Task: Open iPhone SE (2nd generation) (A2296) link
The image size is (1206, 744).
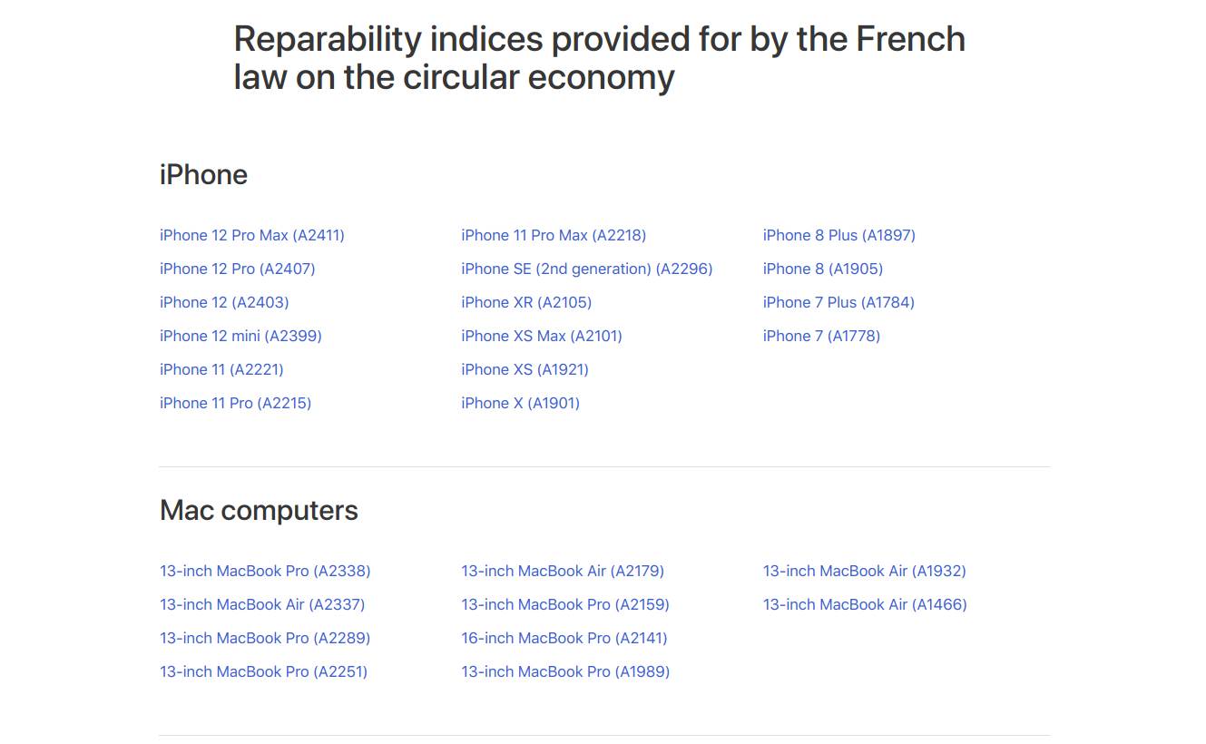Action: coord(586,269)
